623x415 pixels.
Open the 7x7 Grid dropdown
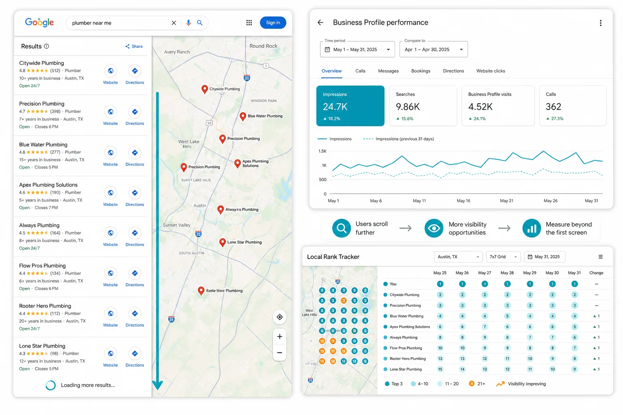pyautogui.click(x=503, y=257)
